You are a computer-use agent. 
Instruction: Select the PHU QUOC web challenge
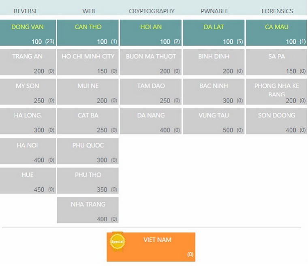(x=88, y=151)
